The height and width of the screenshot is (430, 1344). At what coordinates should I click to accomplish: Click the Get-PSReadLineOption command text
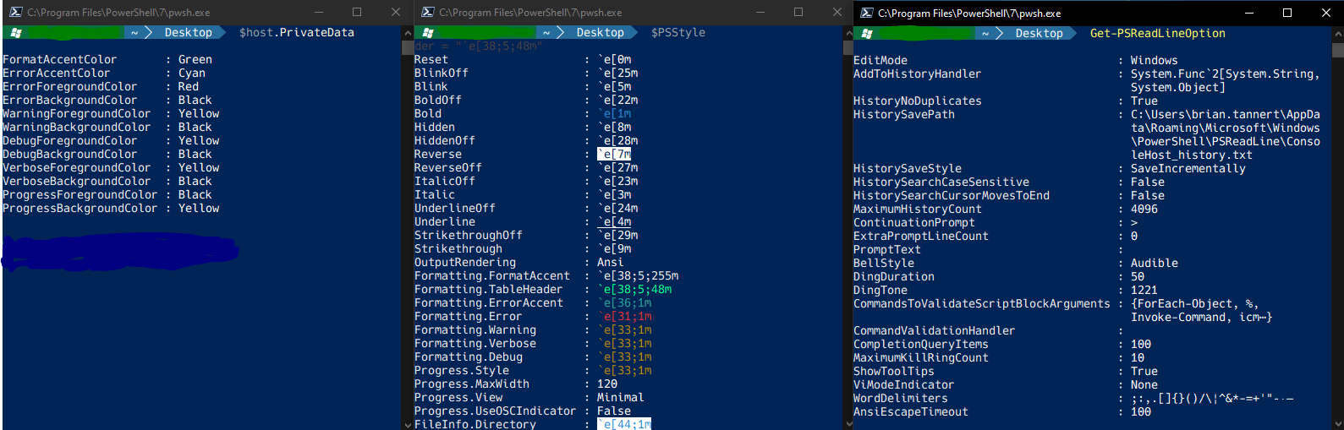click(x=1158, y=34)
